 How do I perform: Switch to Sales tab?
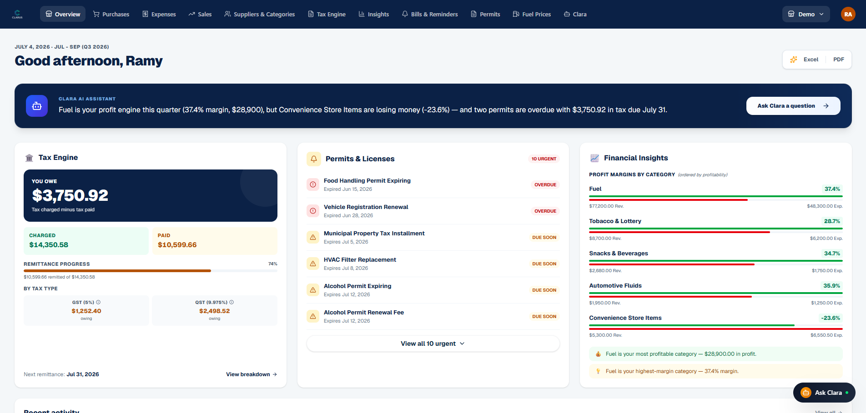click(200, 14)
